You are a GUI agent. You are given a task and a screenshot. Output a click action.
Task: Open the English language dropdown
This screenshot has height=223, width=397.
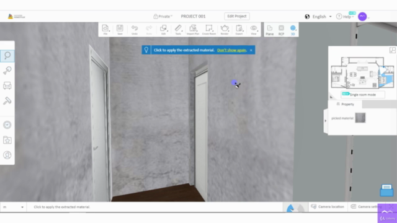coord(322,17)
